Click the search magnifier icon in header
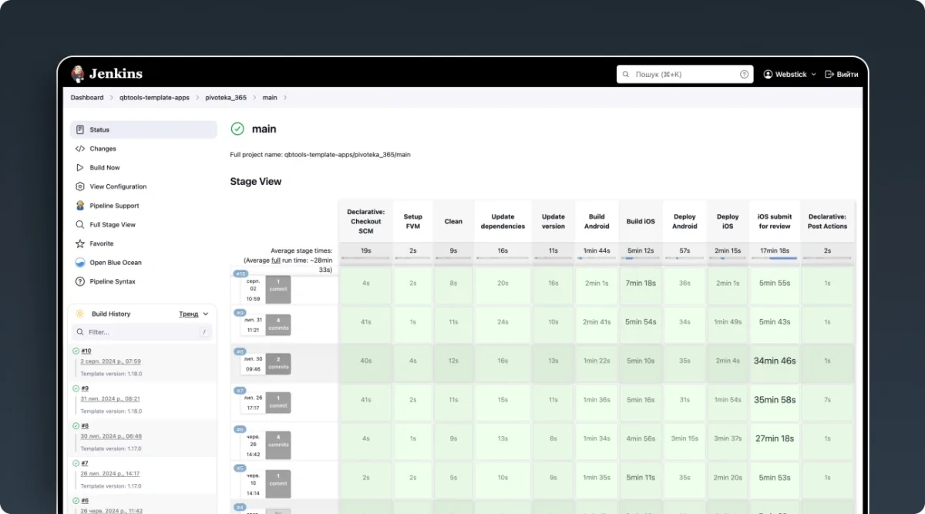Image resolution: width=925 pixels, height=514 pixels. [626, 74]
